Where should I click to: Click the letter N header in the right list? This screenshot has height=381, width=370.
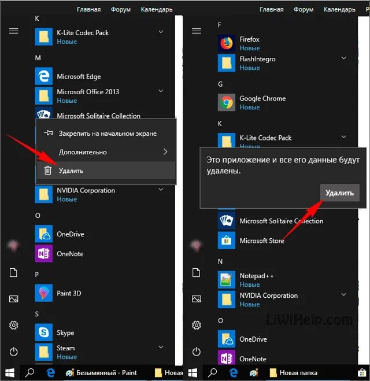(220, 261)
